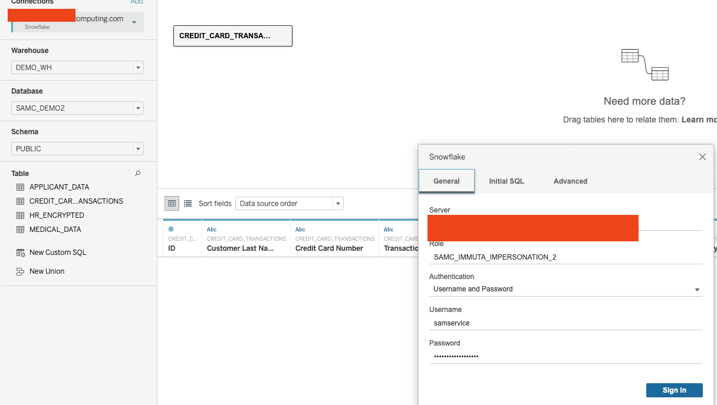This screenshot has width=717, height=405.
Task: Click the Sign In button
Action: (x=675, y=390)
